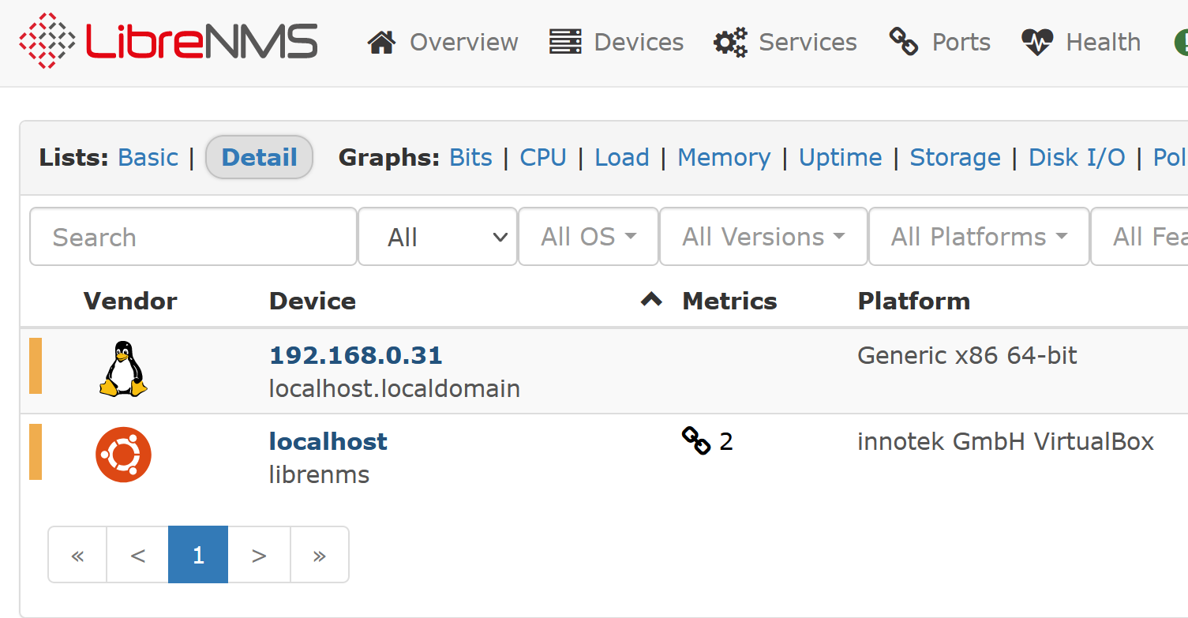Switch to the Basic list view

point(148,157)
